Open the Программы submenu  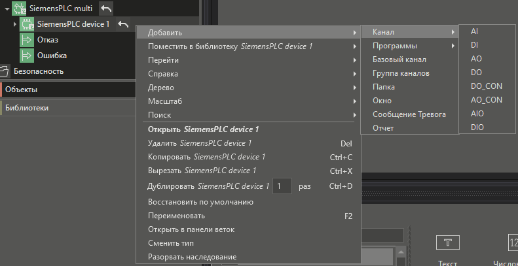click(409, 46)
